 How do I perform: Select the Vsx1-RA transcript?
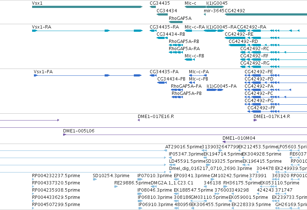(x=87, y=31)
